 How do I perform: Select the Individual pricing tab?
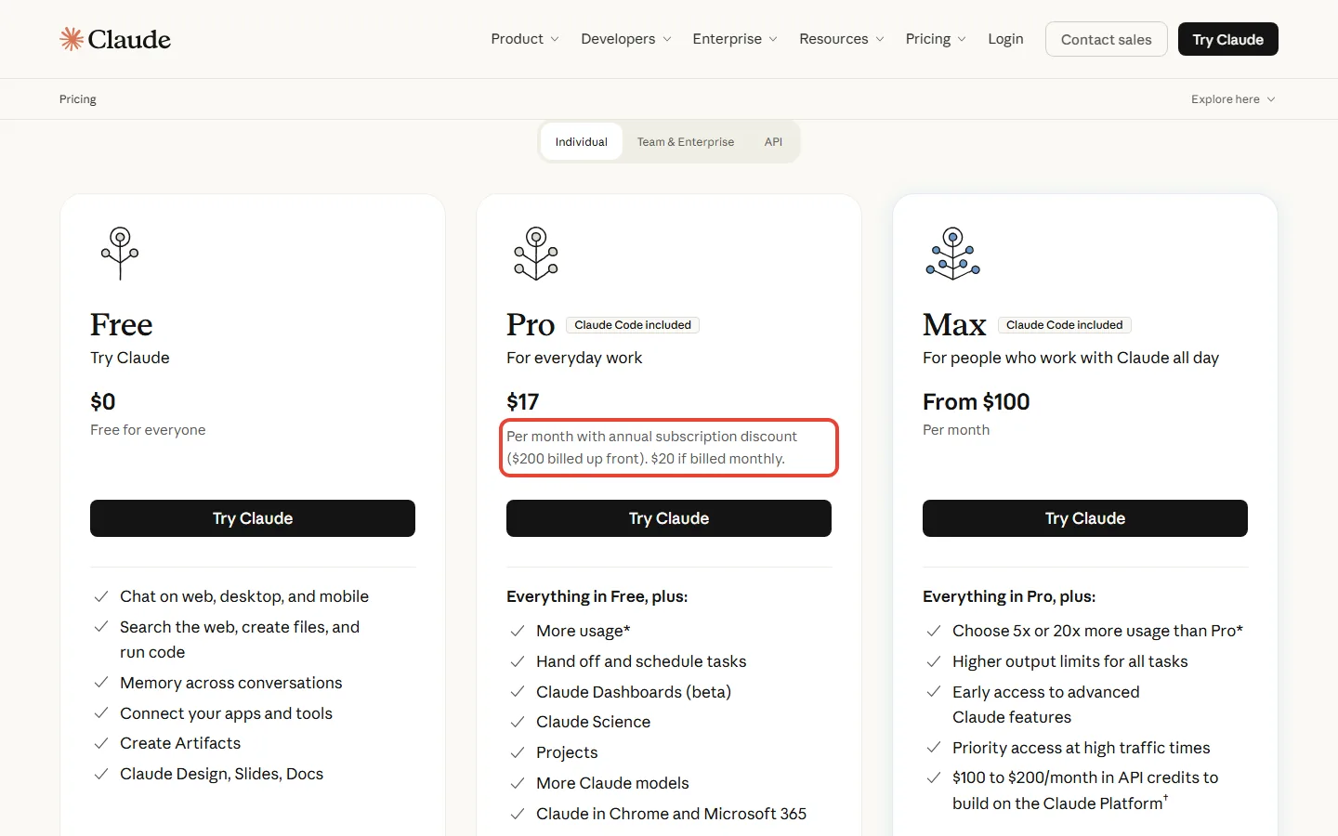(x=582, y=142)
